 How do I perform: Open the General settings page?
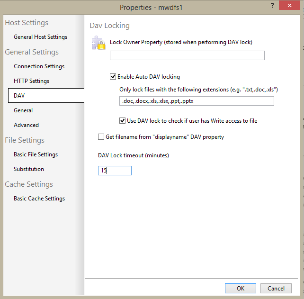pos(23,110)
